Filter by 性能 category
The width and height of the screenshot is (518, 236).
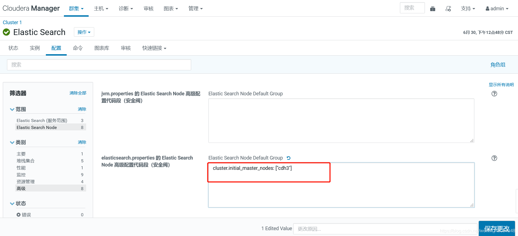(51, 168)
